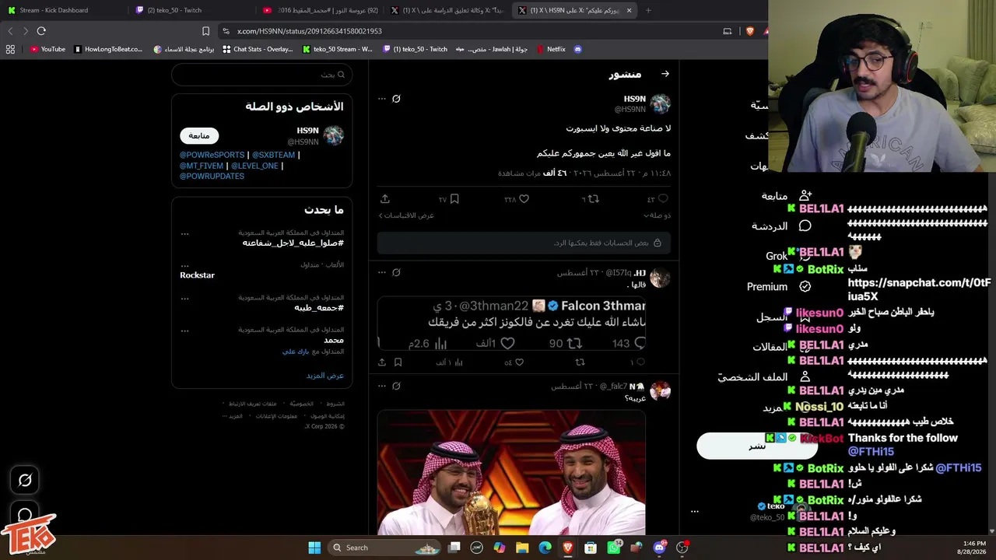Open the @POWReSPORTS mention link
Screen dimensions: 996x560
click(212, 155)
